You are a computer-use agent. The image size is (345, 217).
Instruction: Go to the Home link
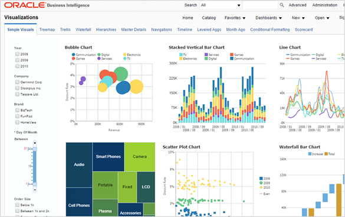point(188,18)
